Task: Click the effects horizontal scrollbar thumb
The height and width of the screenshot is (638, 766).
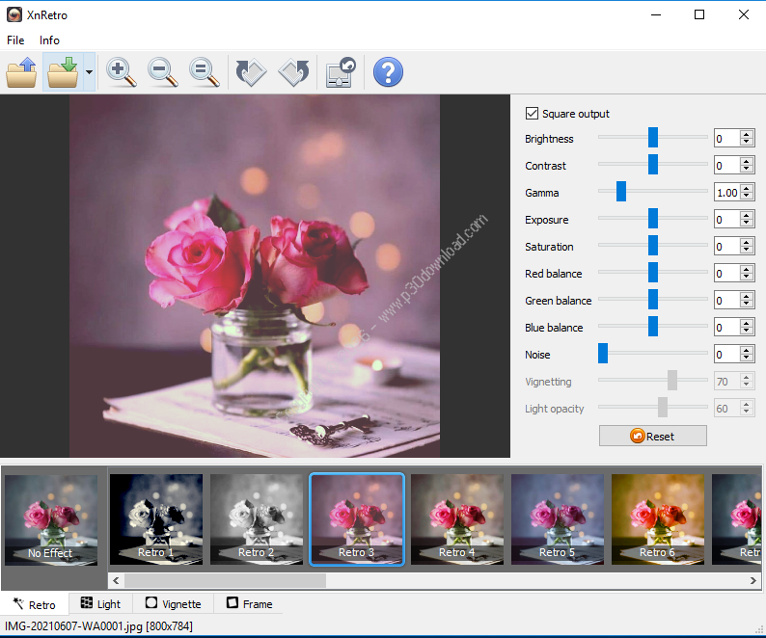Action: point(225,580)
